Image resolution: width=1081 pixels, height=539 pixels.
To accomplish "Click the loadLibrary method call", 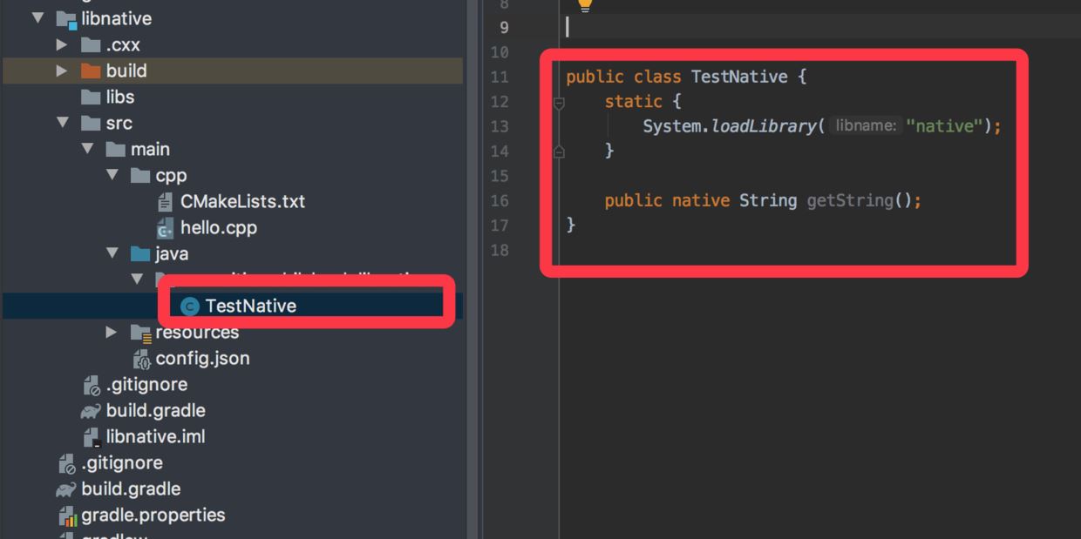I will pos(764,126).
